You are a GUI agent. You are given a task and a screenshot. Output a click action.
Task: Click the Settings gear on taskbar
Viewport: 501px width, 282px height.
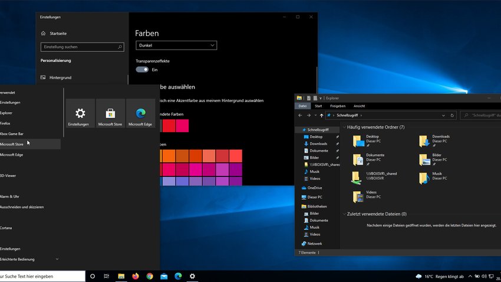click(192, 276)
